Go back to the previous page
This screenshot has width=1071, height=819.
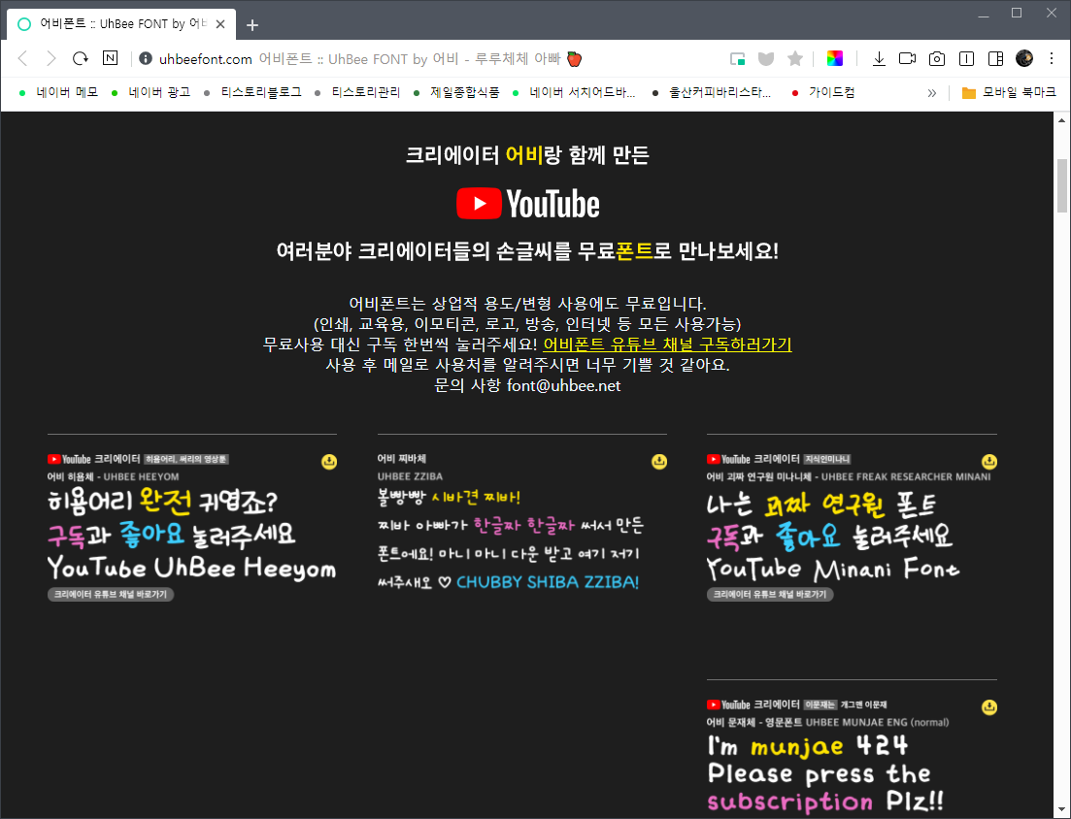pos(22,58)
